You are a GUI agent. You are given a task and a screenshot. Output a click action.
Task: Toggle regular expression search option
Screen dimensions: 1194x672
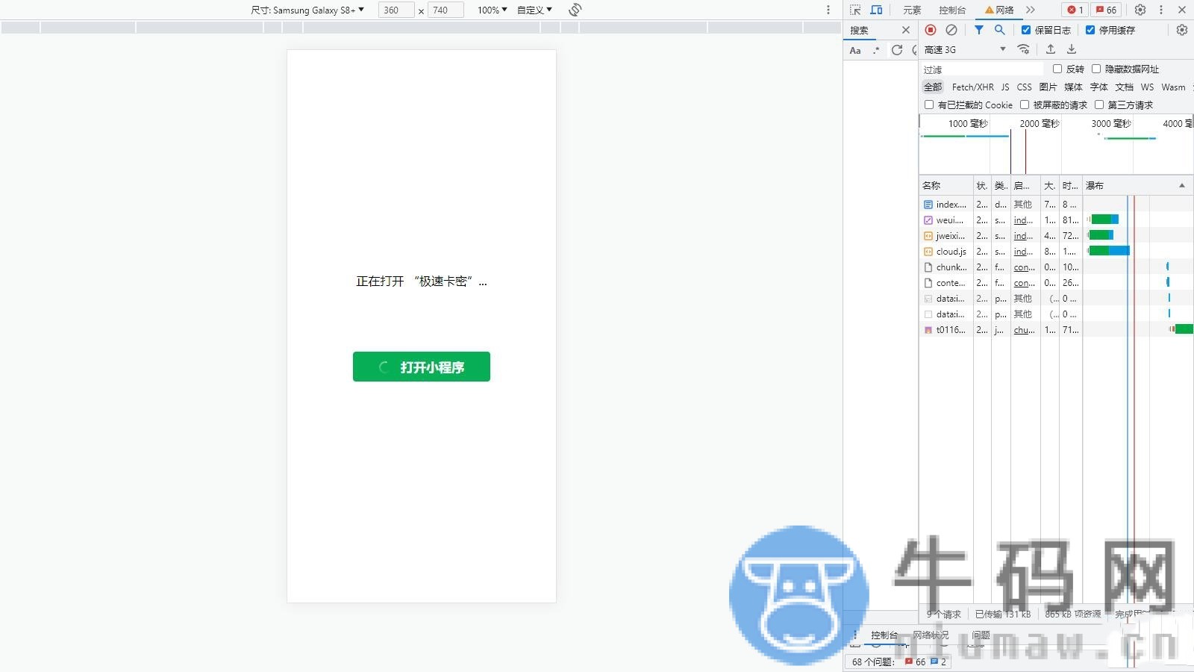(x=876, y=50)
